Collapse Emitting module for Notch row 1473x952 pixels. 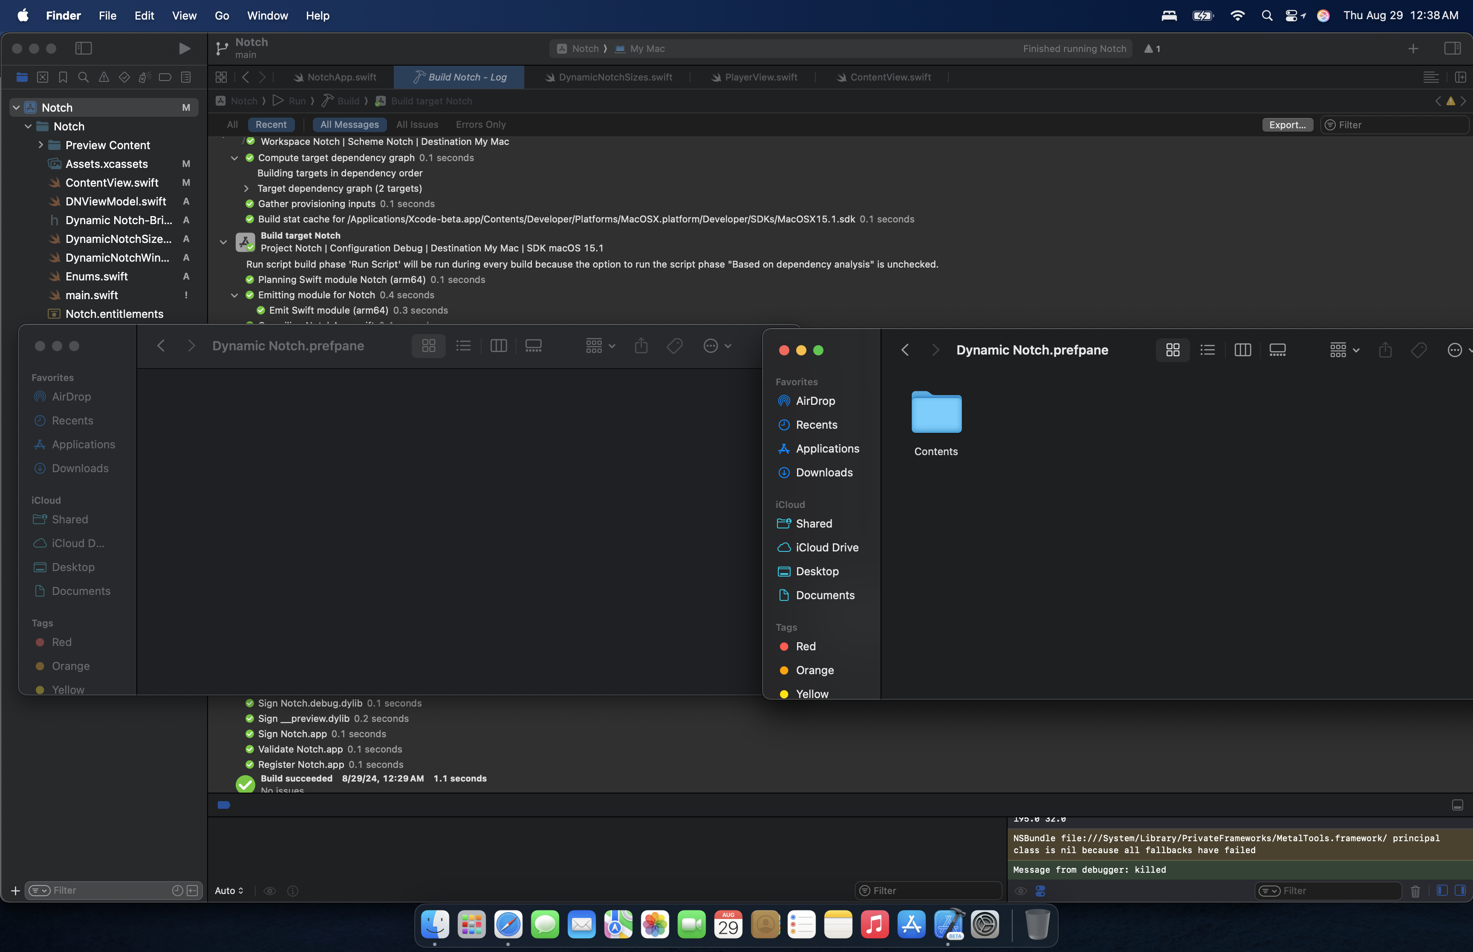coord(234,295)
